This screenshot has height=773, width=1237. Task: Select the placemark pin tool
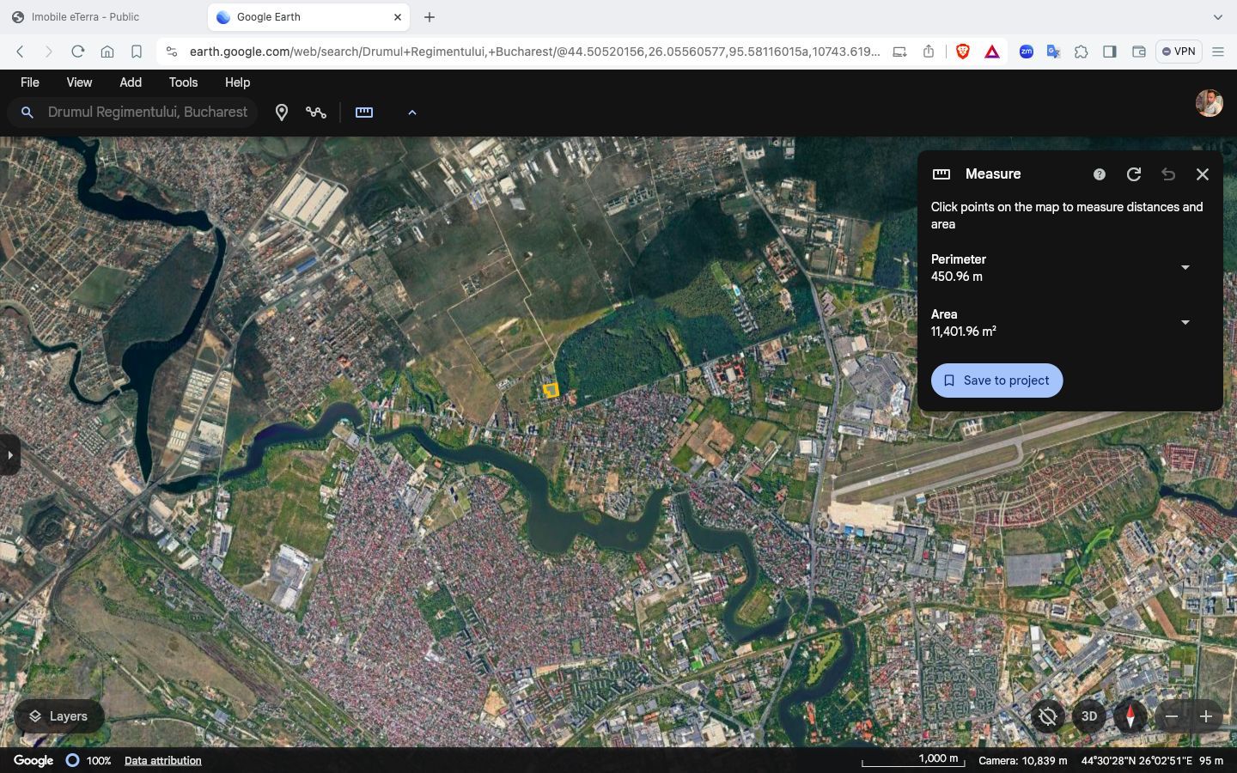click(281, 113)
